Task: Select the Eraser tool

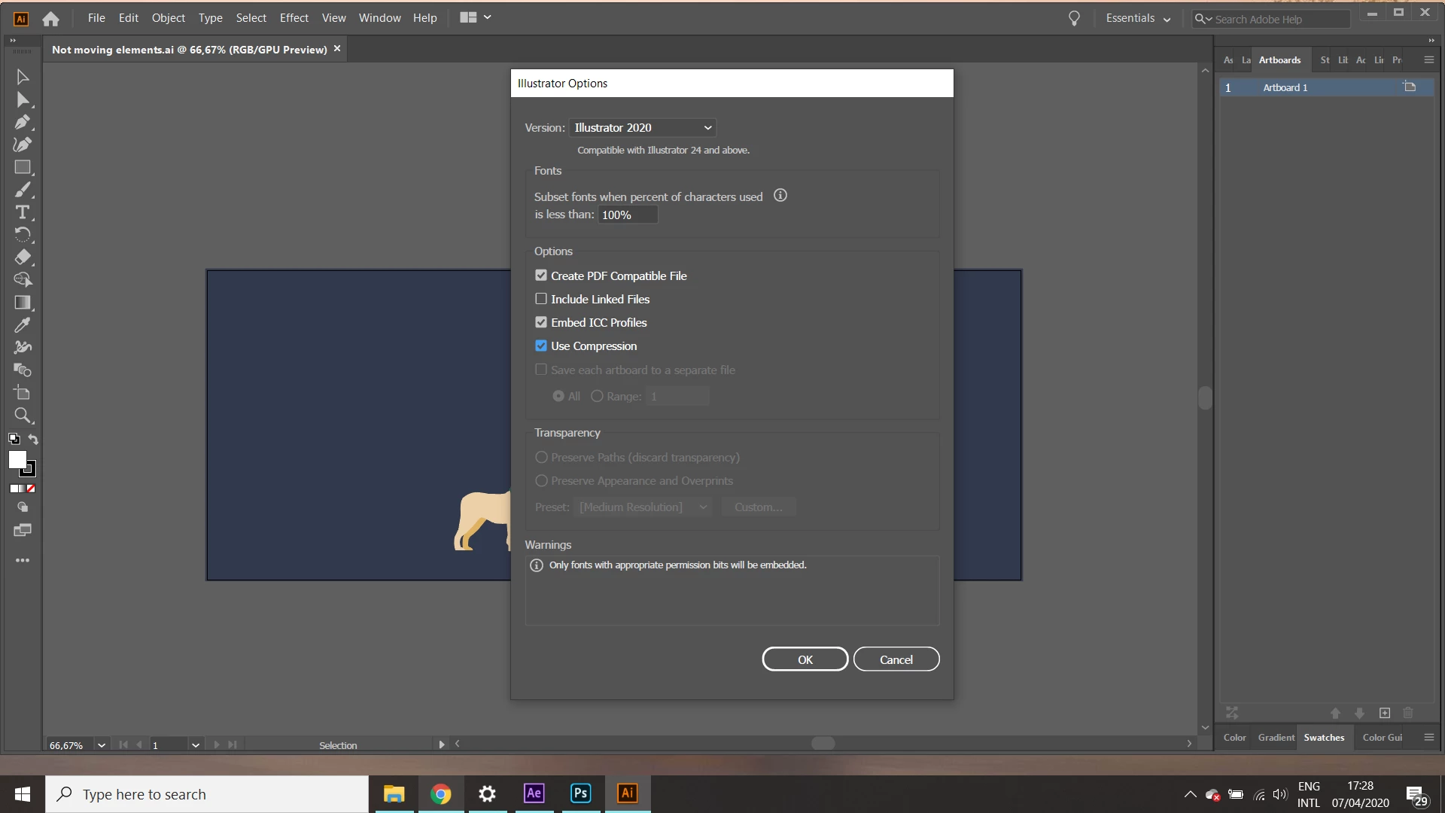Action: 23,257
